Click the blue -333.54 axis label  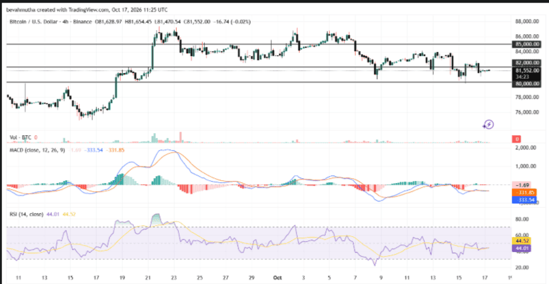[524, 200]
